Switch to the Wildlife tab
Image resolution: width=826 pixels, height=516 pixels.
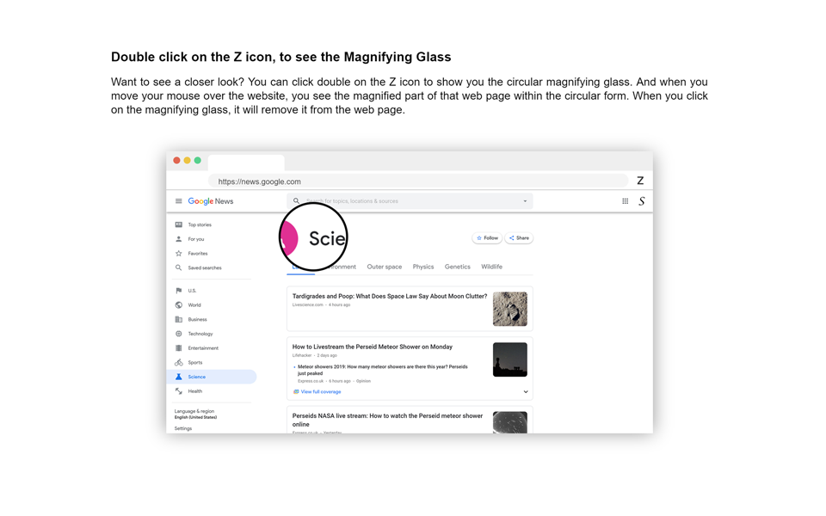491,267
